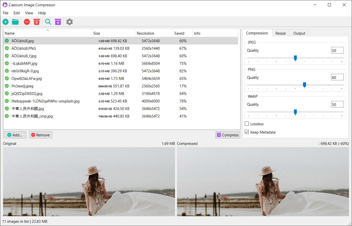Start compression using the purple archive icon
Screen dimensions: 352x226
click(58, 22)
